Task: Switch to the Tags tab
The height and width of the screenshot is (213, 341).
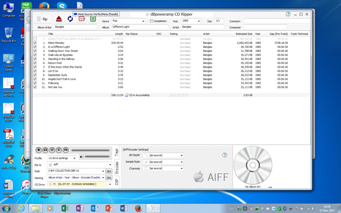Action: coord(116,152)
